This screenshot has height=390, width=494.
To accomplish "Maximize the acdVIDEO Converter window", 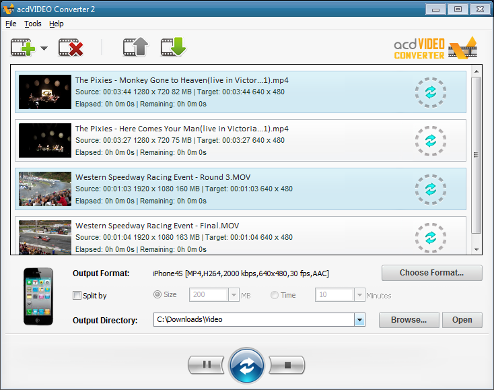I will tap(458, 9).
